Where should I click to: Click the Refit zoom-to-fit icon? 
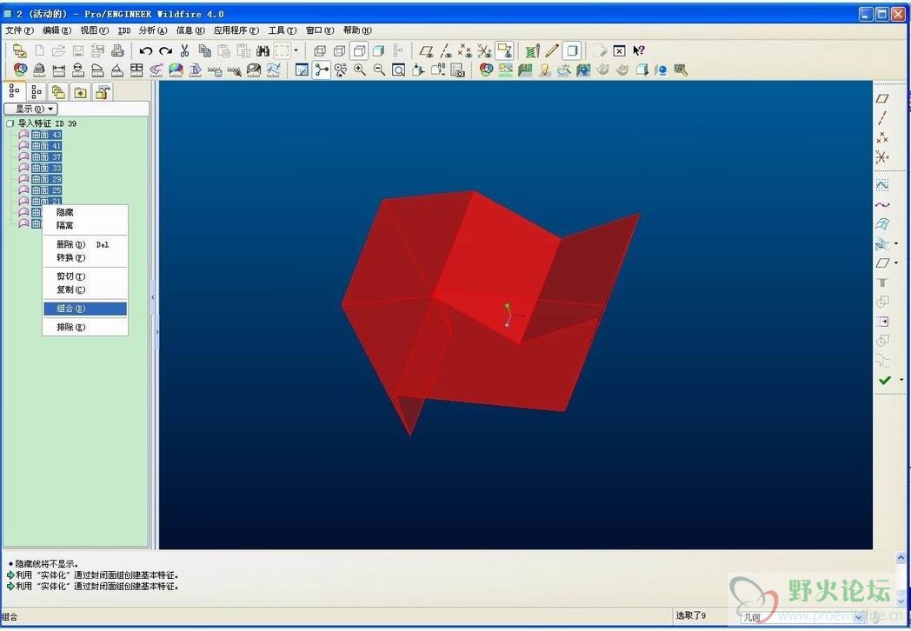398,70
